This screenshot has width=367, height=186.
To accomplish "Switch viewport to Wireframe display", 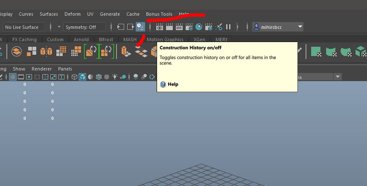I will click(x=74, y=77).
